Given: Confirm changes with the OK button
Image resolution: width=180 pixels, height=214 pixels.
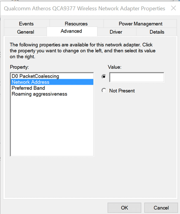Looking at the screenshot, I should pos(124,208).
